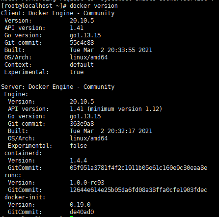The width and height of the screenshot is (219, 217).
Task: Click the root@localhost shell prompt
Action: click(34, 6)
